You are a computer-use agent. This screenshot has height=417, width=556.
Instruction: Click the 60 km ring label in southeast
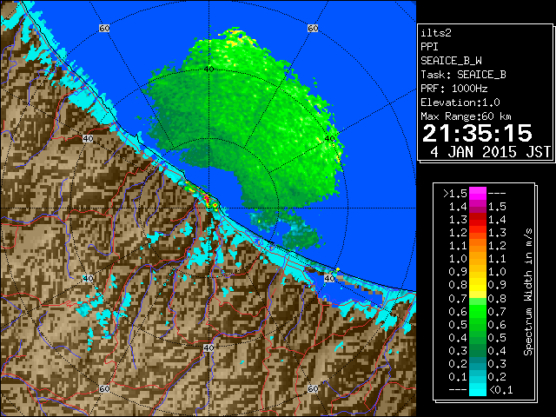(313, 388)
